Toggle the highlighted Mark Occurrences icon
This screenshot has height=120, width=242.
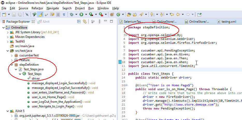tap(40, 15)
